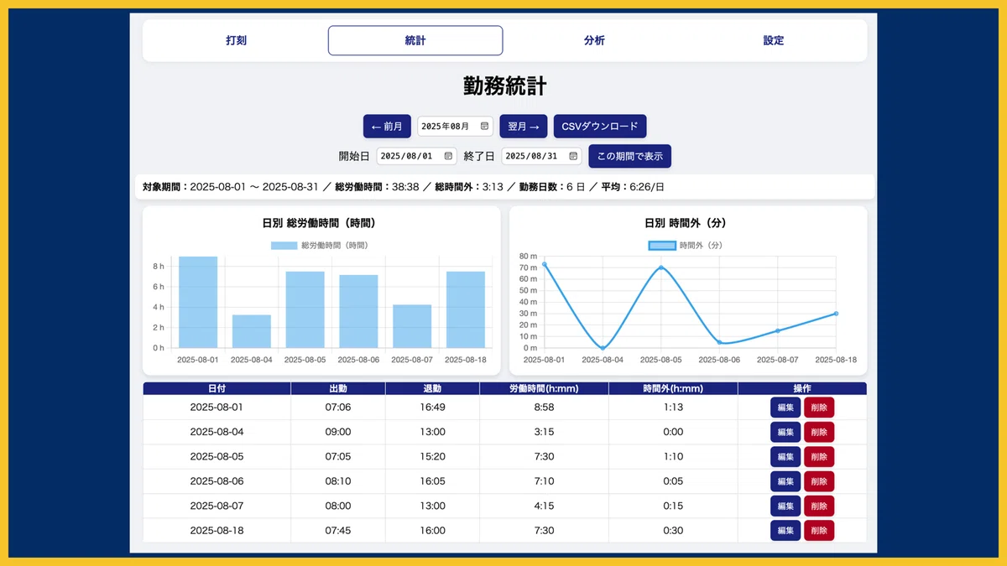Edit the 2025-08-06 record with 編集
1007x566 pixels.
[785, 481]
